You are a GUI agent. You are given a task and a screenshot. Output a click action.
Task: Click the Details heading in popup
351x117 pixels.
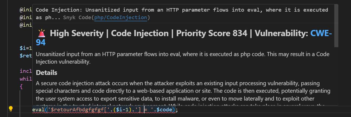click(x=46, y=73)
